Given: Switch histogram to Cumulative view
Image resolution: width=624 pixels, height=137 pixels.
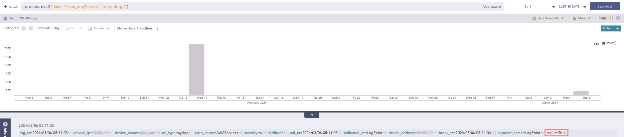Looking at the screenshot, I should (x=98, y=28).
